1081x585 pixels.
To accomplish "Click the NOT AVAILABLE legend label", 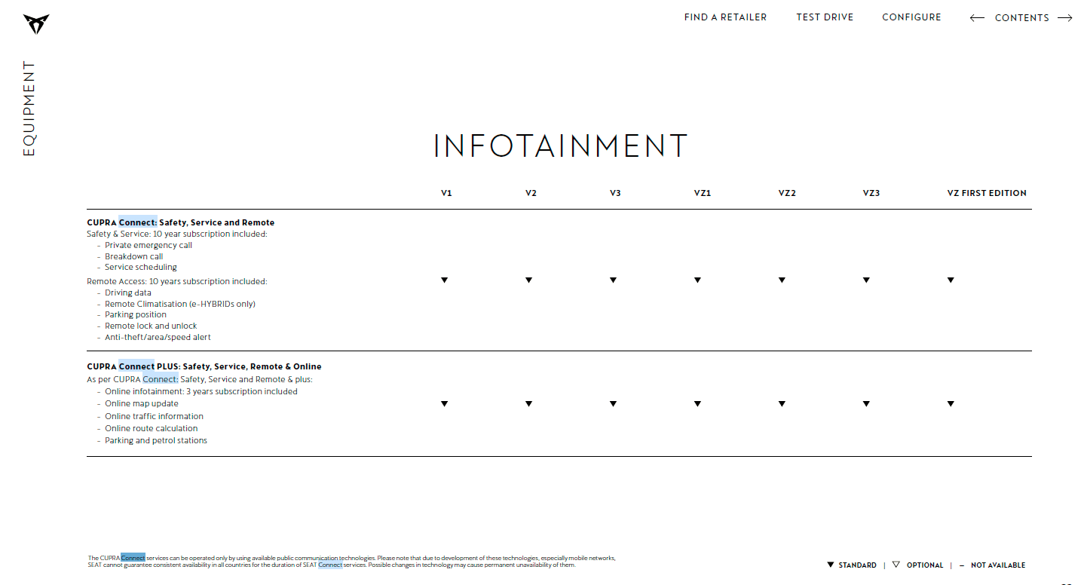I will [997, 565].
